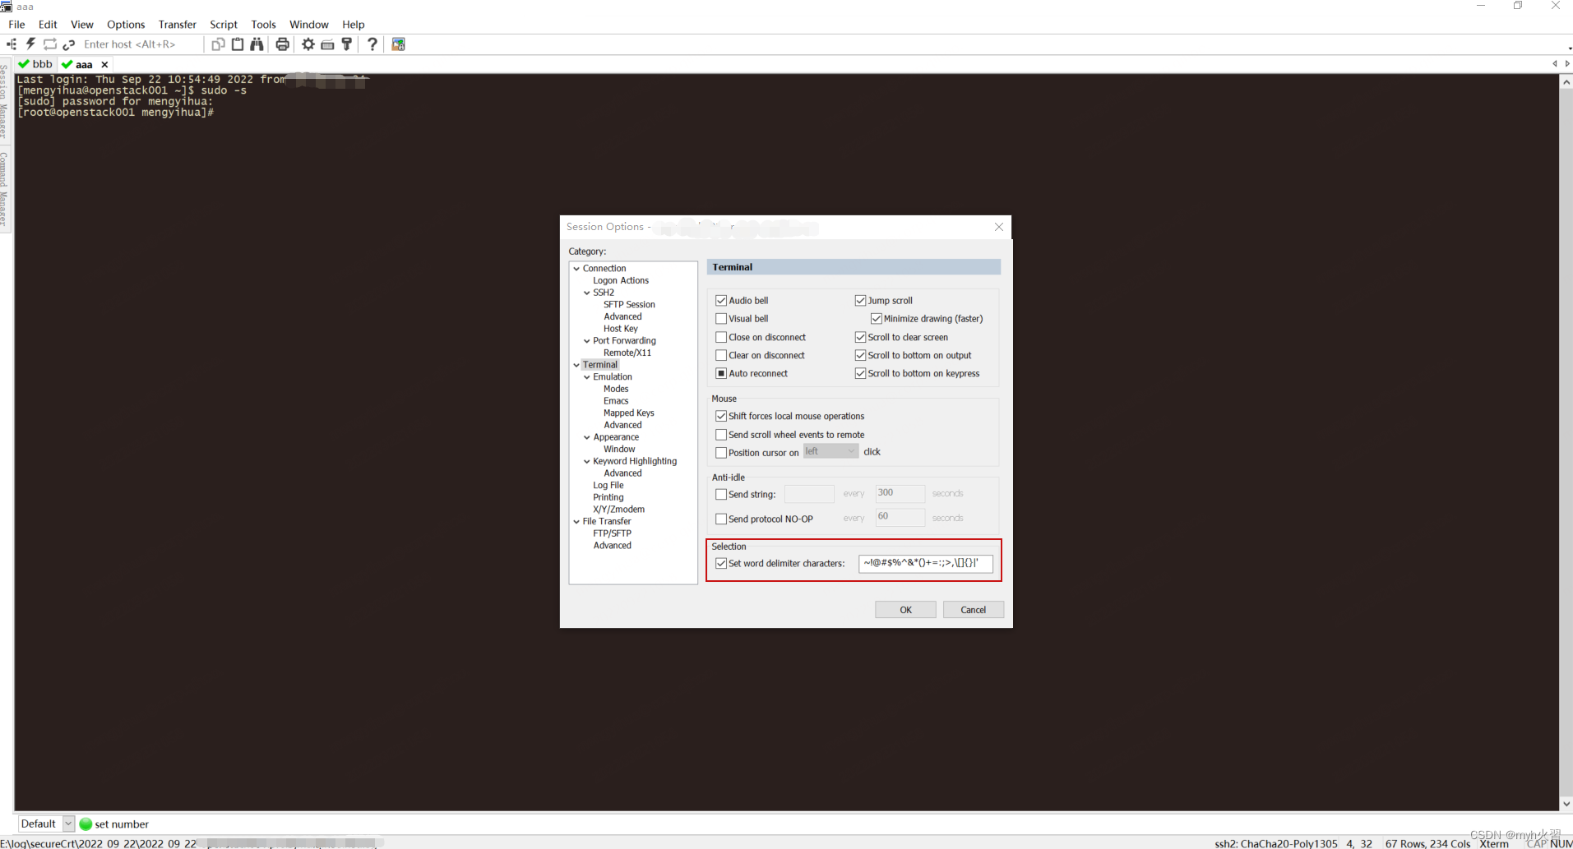Click the Reconnect toolbar icon

(49, 44)
